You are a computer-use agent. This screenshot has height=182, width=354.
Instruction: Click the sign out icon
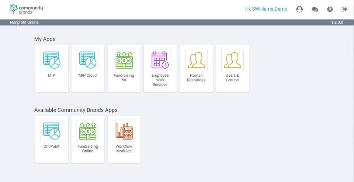344,9
